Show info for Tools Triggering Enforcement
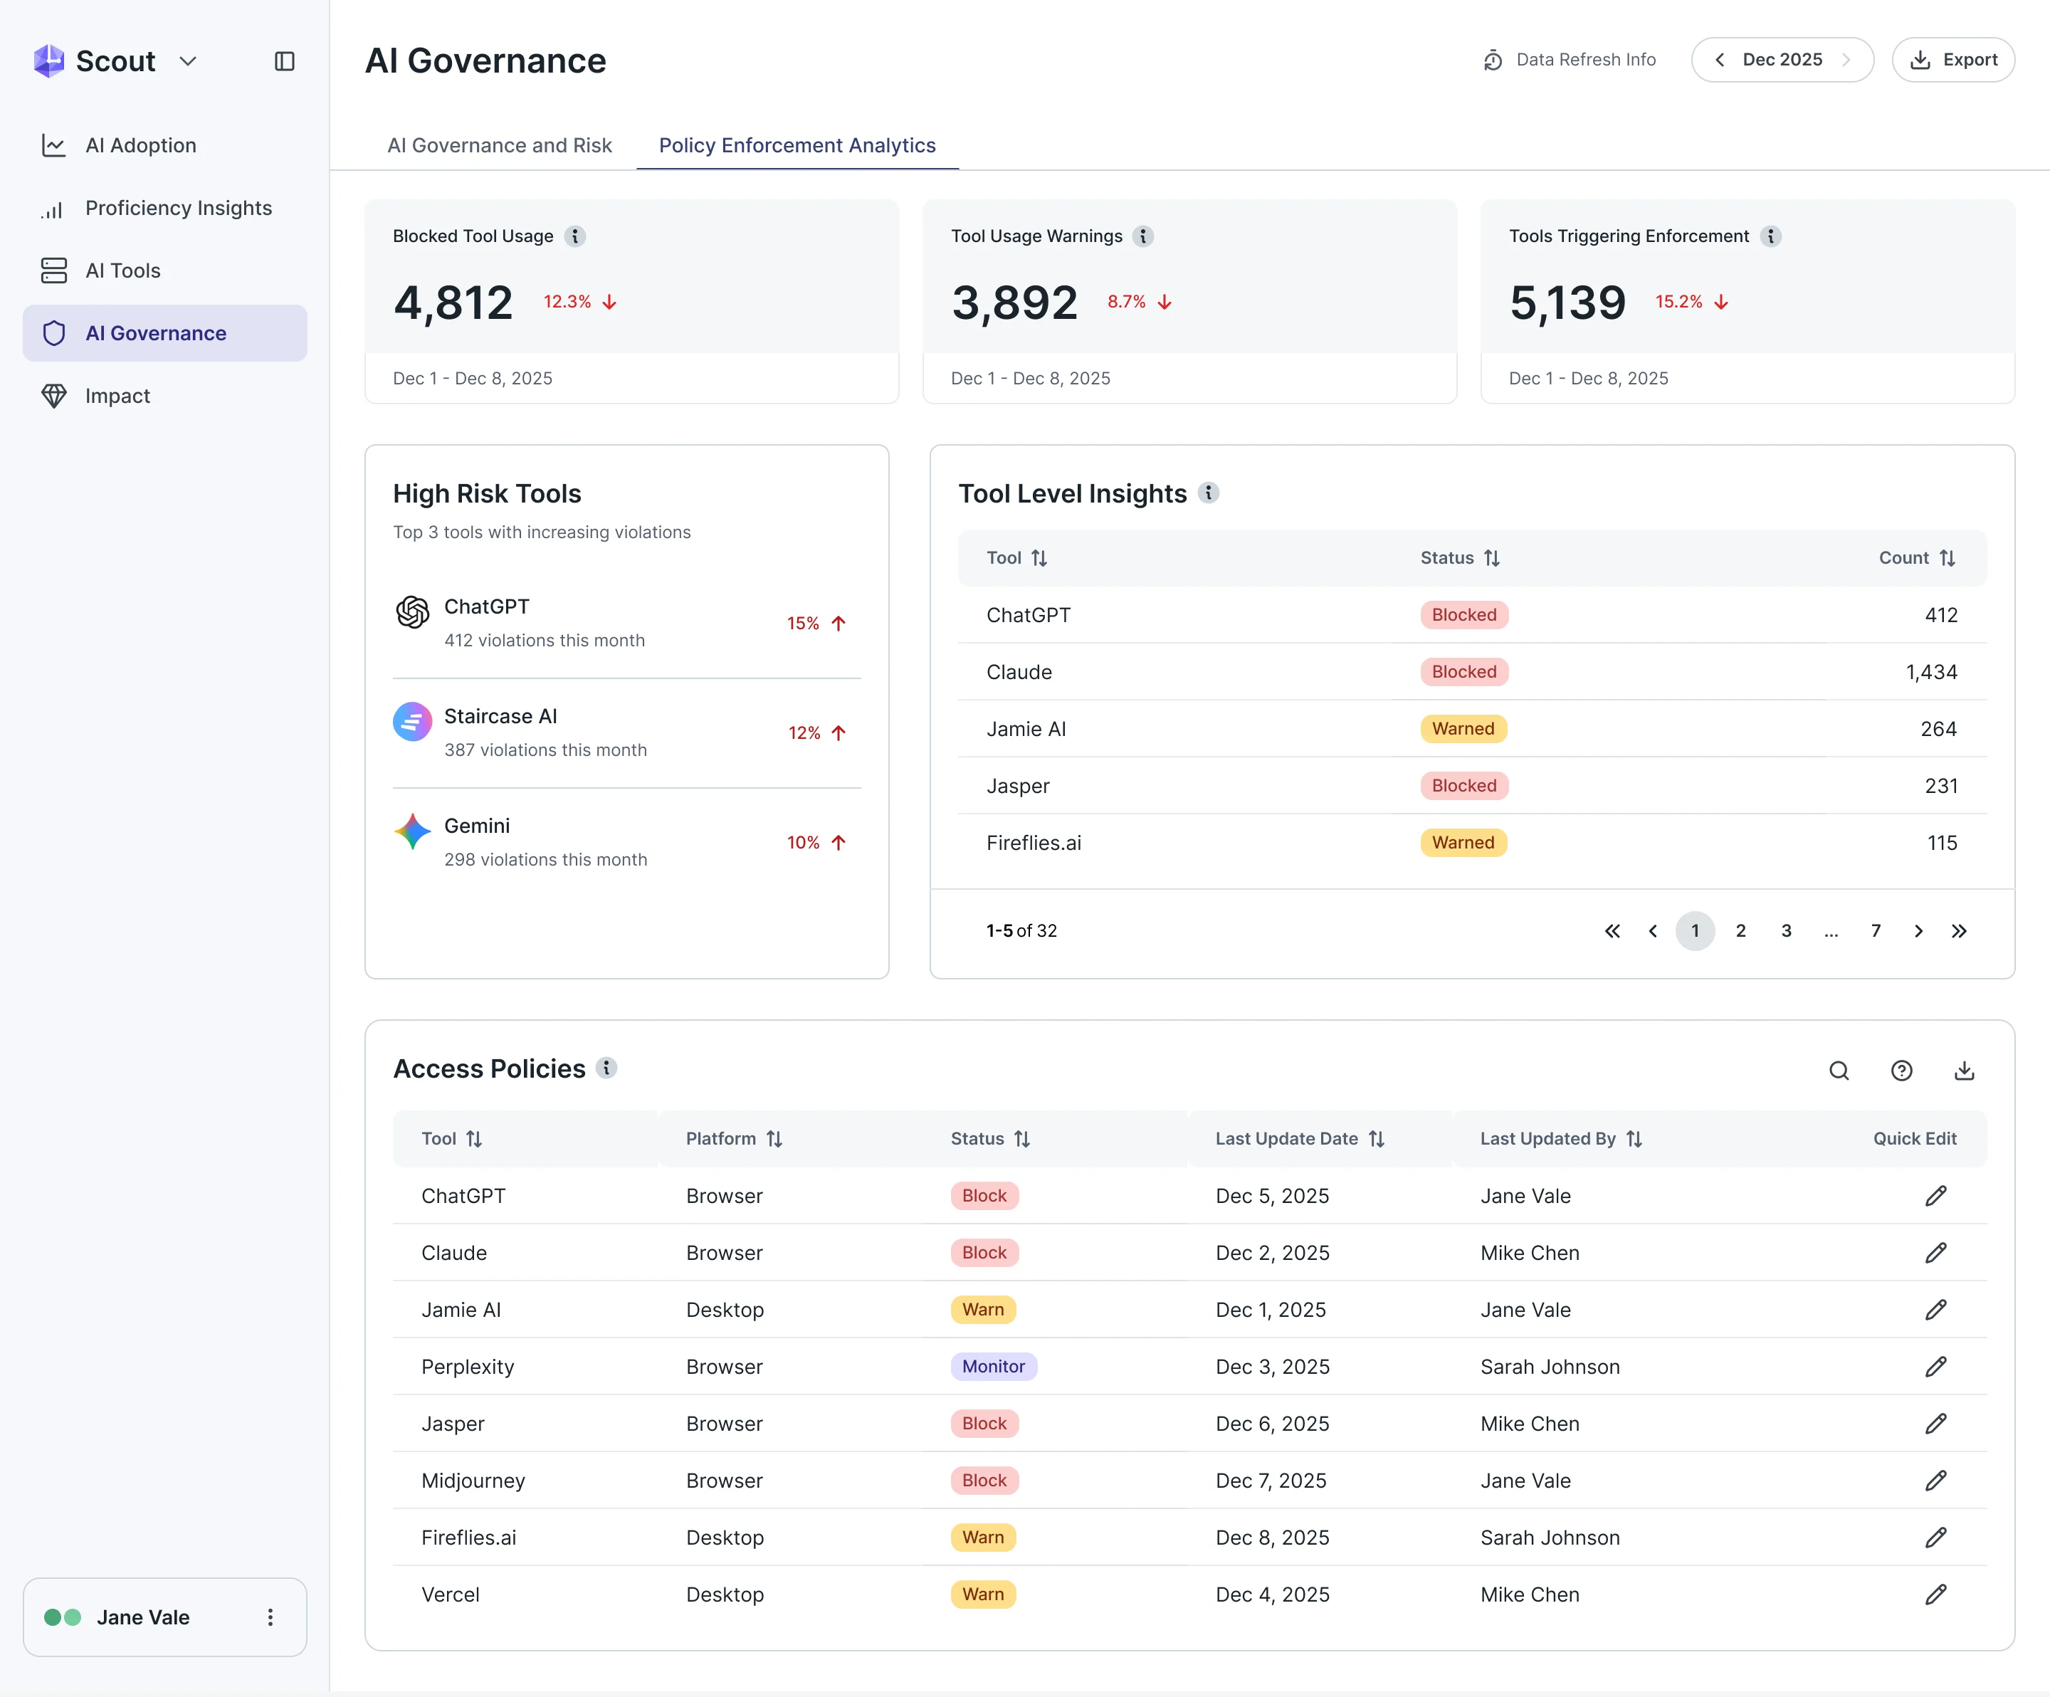Viewport: 2050px width, 1697px height. pyautogui.click(x=1770, y=236)
